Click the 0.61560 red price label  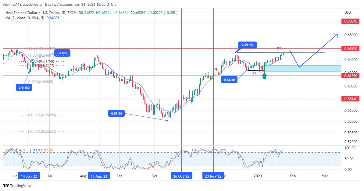351,76
